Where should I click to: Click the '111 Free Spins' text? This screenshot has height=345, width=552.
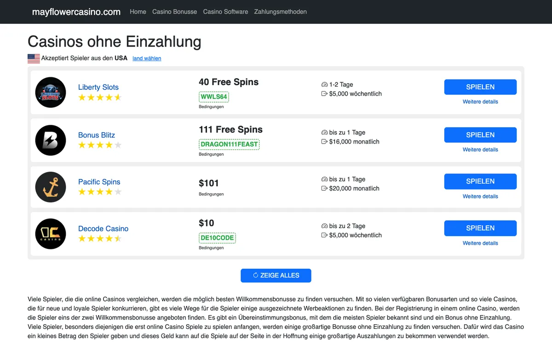click(230, 130)
